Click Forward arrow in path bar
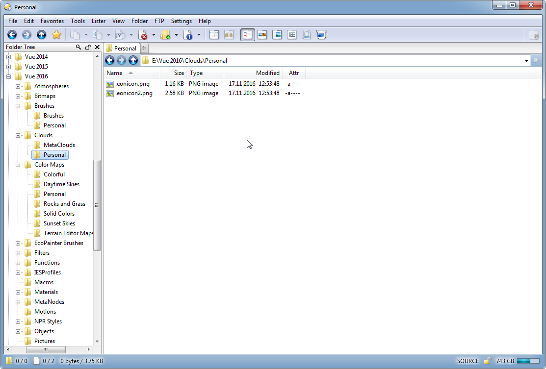 point(121,60)
